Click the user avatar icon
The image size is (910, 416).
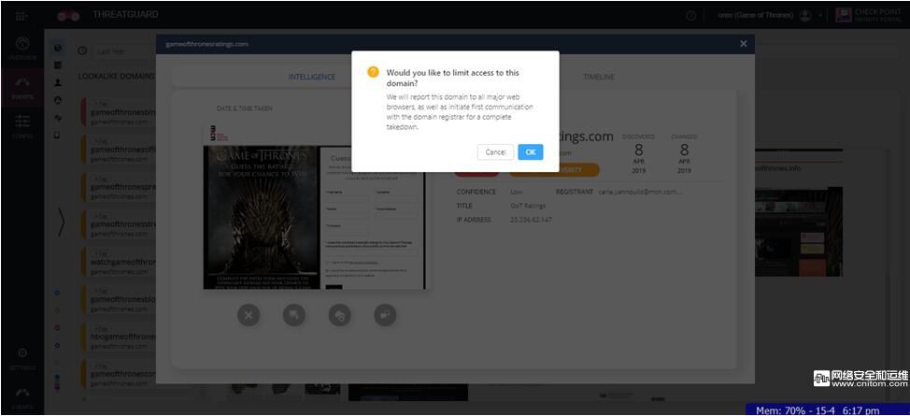pos(804,16)
